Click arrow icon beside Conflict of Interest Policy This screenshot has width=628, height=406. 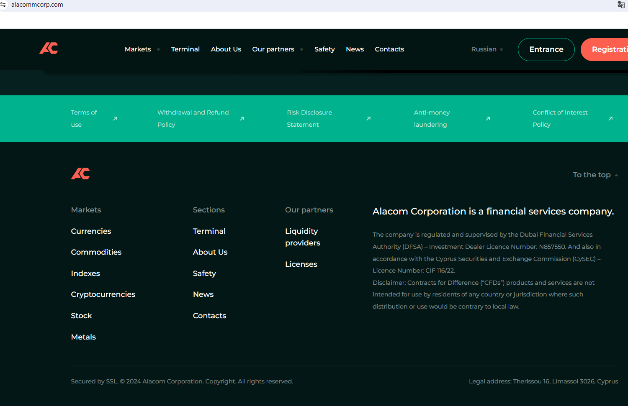(610, 119)
